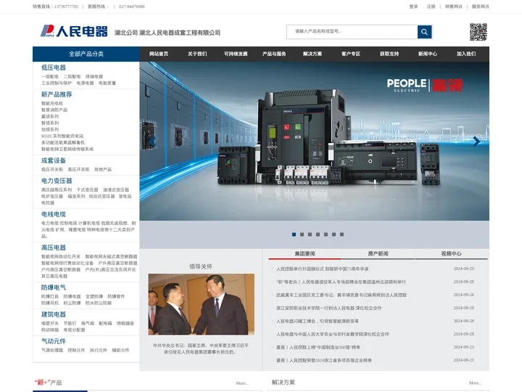Select the fourth carousel dot
This screenshot has height=392, width=522.
(x=318, y=234)
